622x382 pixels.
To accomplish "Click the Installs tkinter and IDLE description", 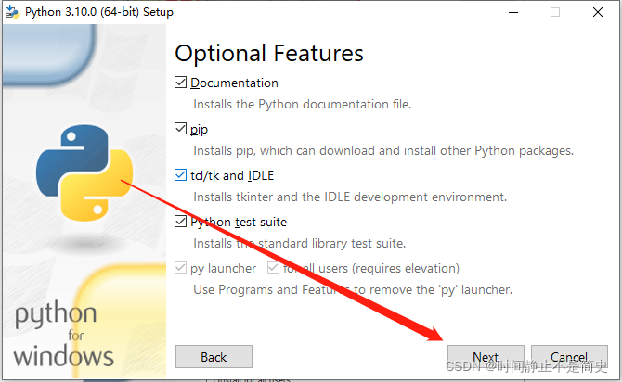I will [x=350, y=197].
